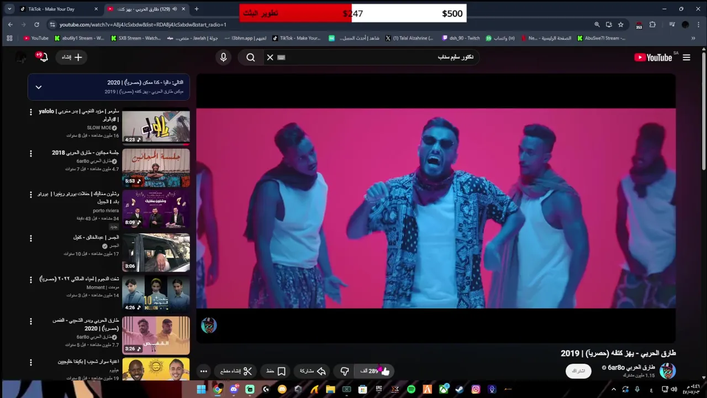Image resolution: width=707 pixels, height=398 pixels.
Task: Click the page vertical scrollbar
Action: click(703, 111)
